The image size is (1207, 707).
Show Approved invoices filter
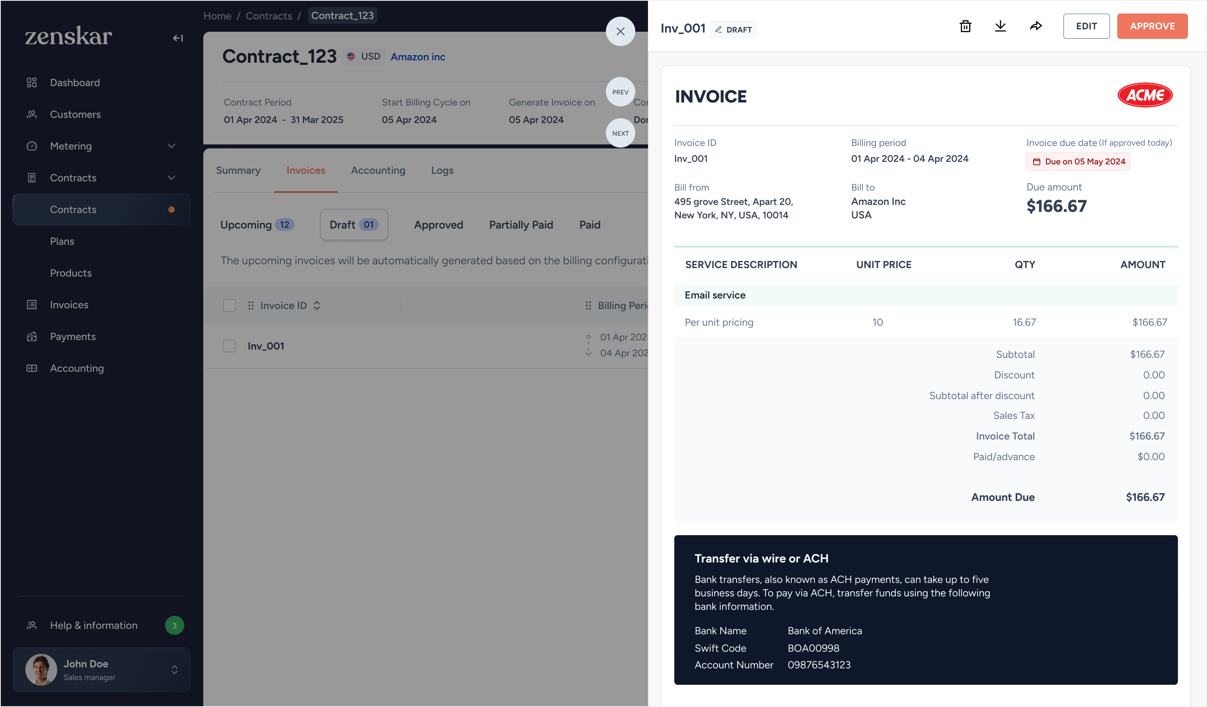pos(438,225)
